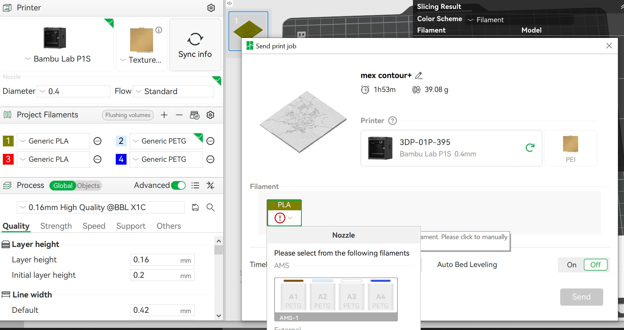Turn Auto Bed Leveling On

pos(571,265)
